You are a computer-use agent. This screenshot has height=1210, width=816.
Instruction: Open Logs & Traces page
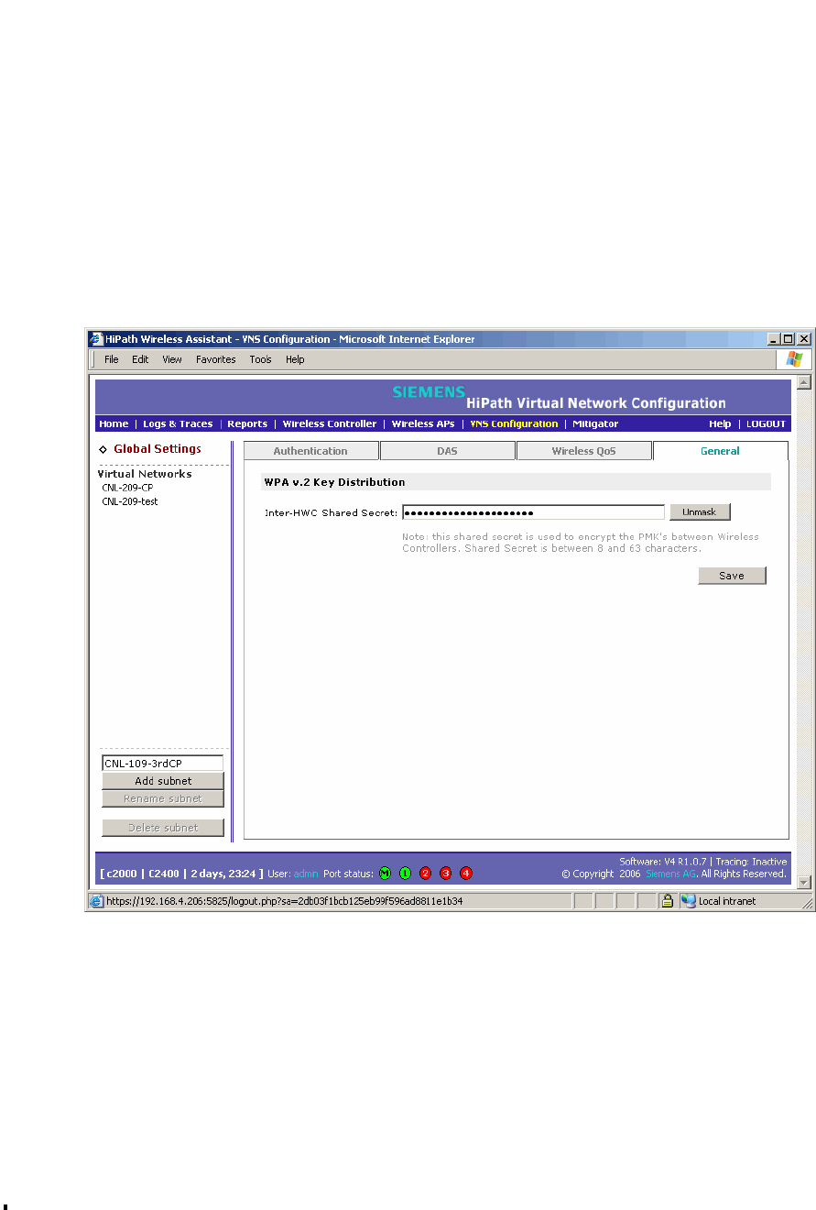pyautogui.click(x=178, y=424)
